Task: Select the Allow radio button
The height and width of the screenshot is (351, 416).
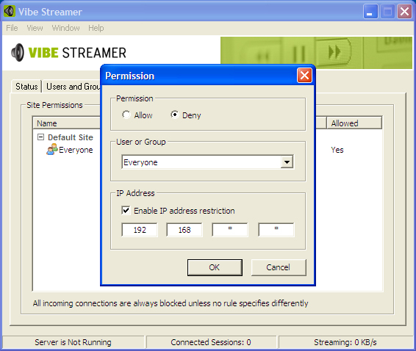Action: [x=126, y=115]
